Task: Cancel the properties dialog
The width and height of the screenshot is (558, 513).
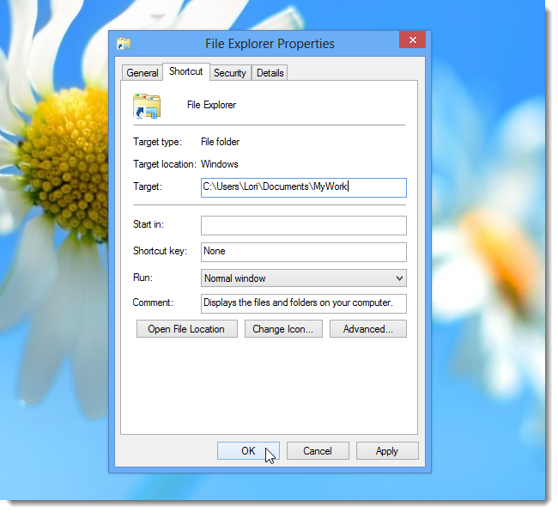Action: 318,451
